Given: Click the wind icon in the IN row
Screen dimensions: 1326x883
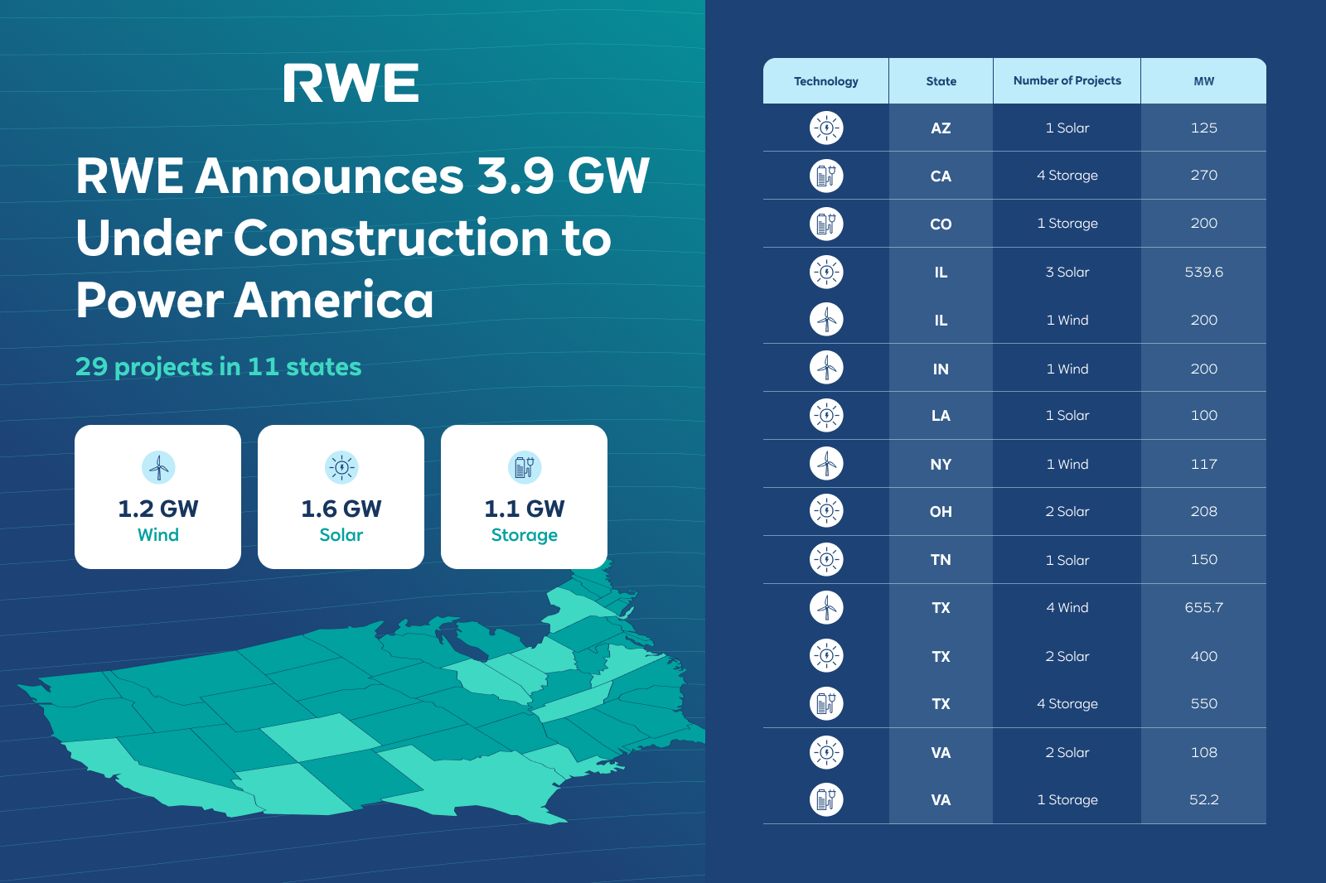Looking at the screenshot, I should pyautogui.click(x=826, y=368).
